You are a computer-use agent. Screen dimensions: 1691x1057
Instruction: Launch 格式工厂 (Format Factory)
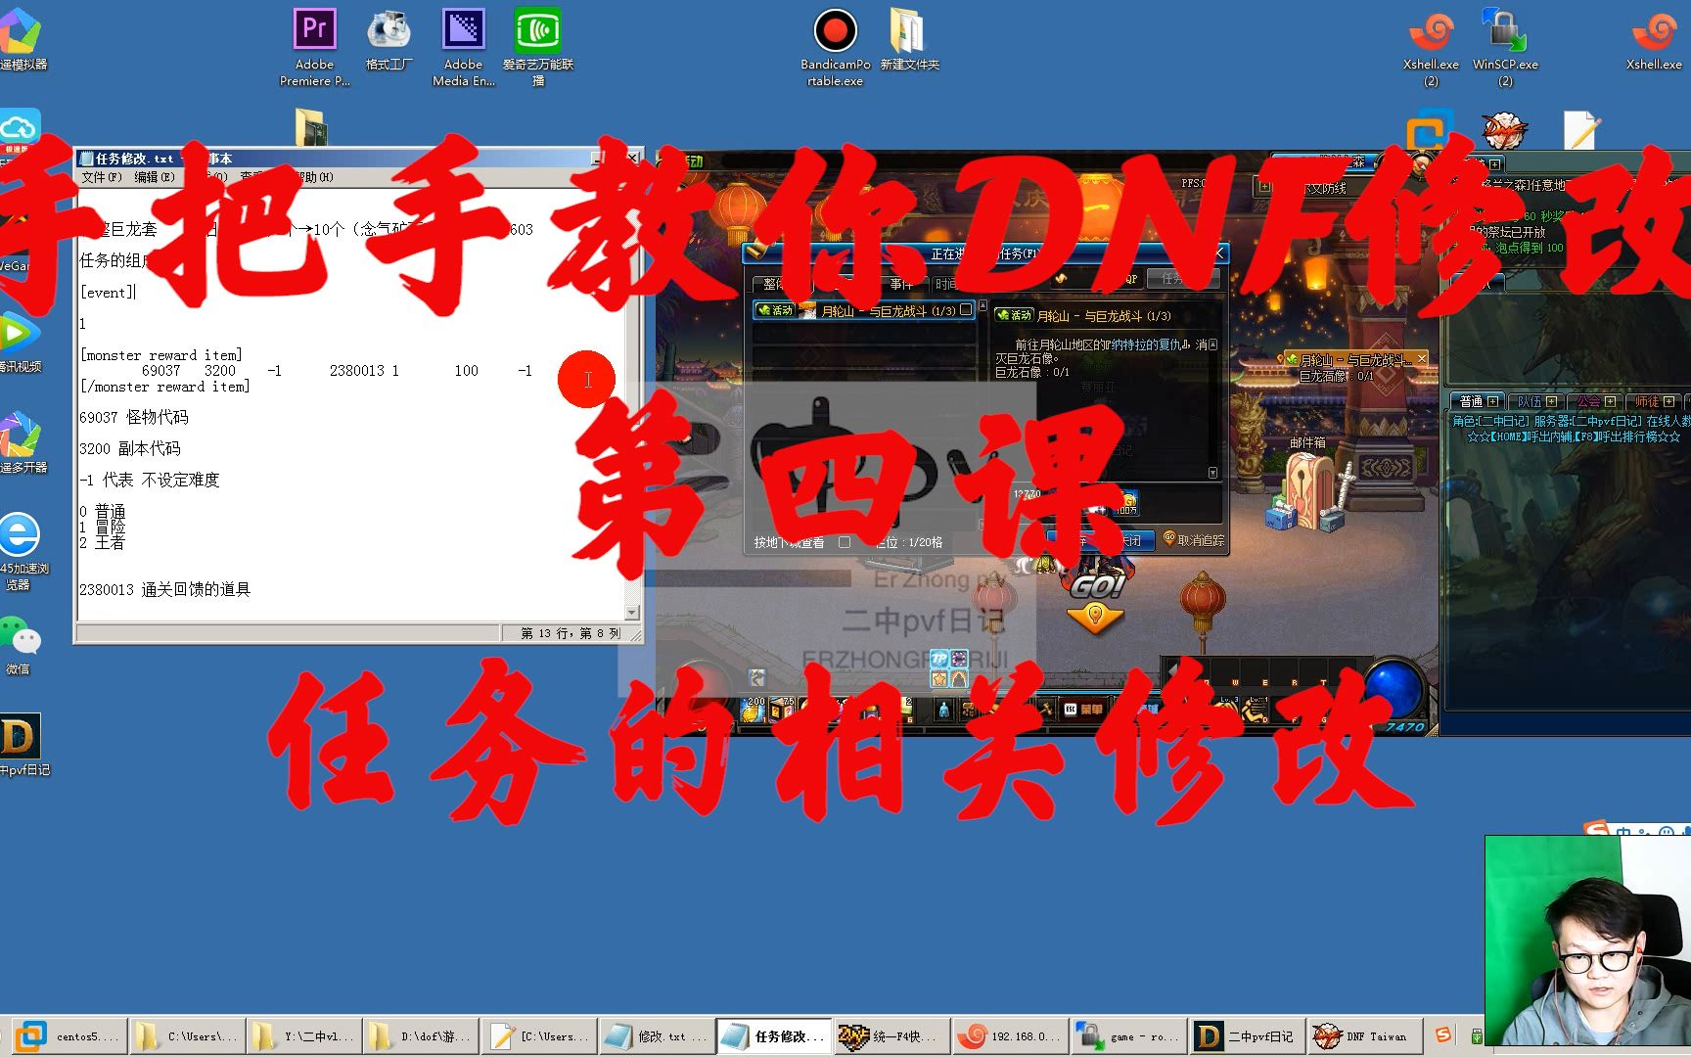(x=388, y=29)
